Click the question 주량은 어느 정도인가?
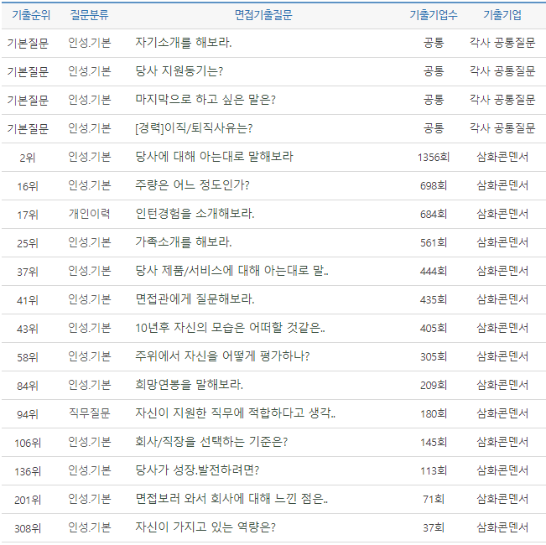546x545 pixels. pyautogui.click(x=192, y=185)
